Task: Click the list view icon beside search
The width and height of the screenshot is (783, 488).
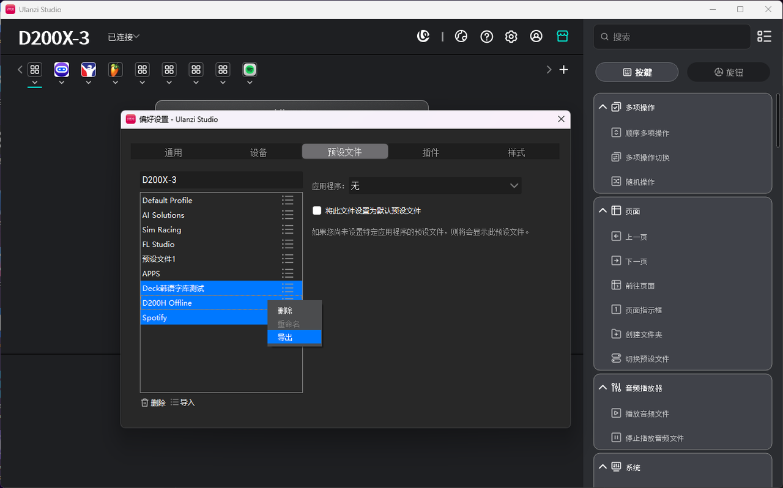Action: pyautogui.click(x=764, y=37)
